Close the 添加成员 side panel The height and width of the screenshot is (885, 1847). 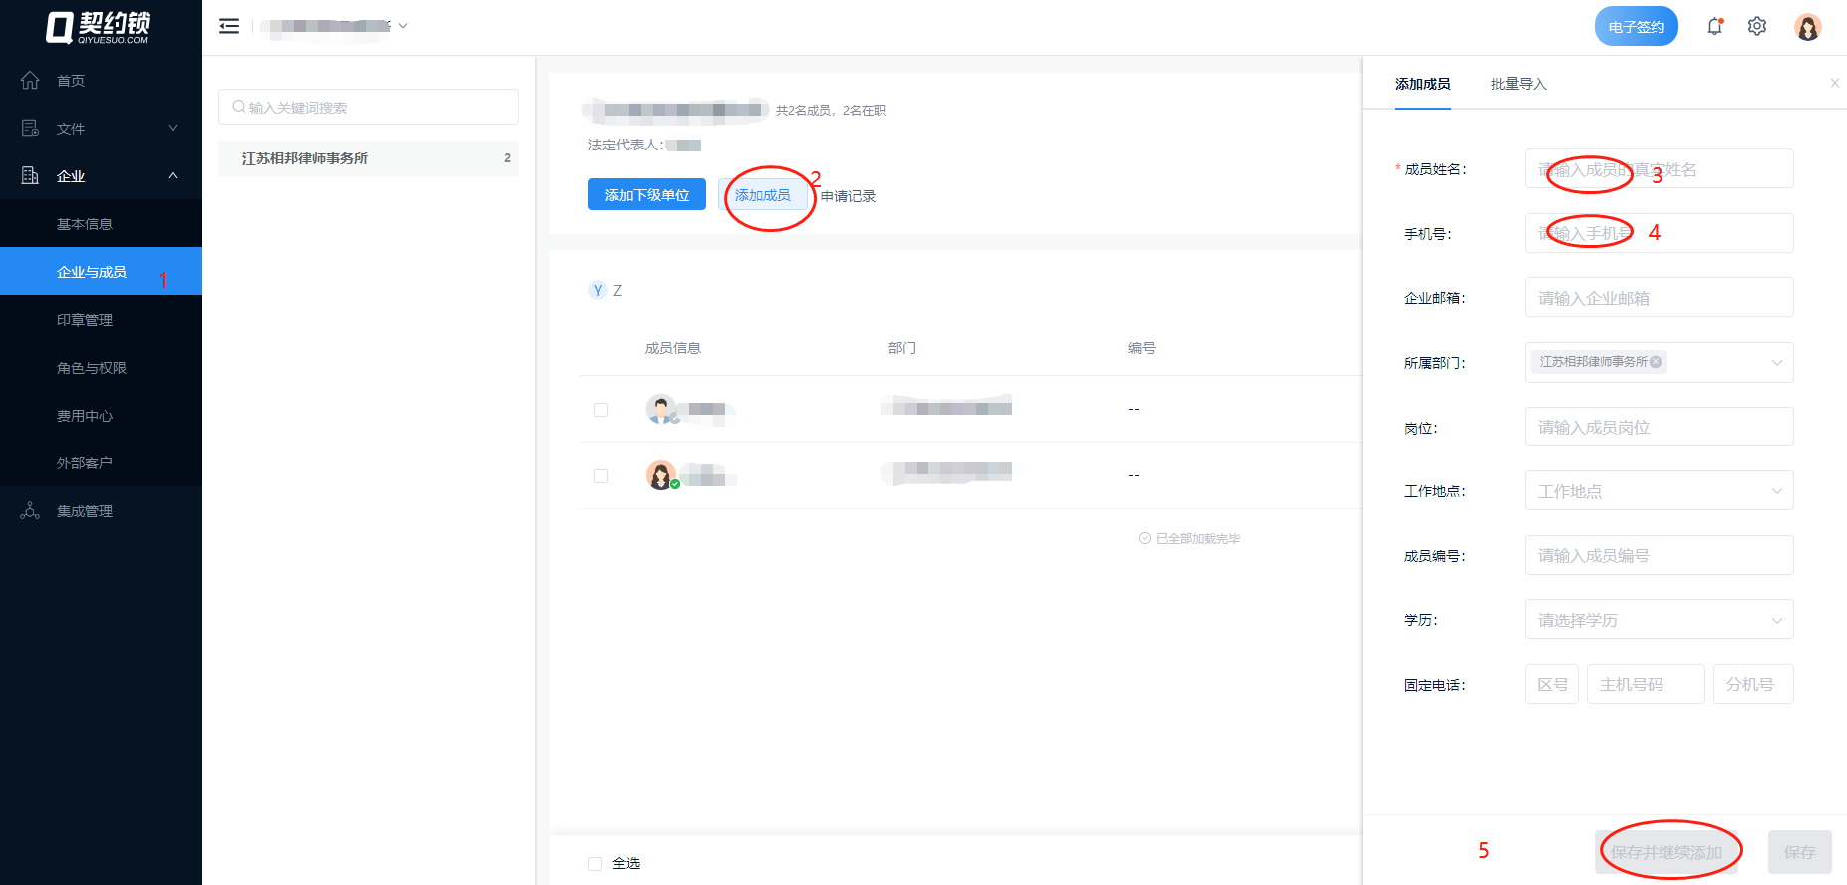coord(1834,84)
